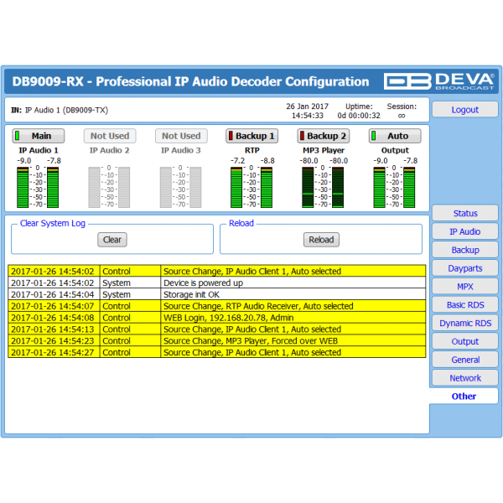Select the Other tab
503x503 pixels.
tap(464, 397)
